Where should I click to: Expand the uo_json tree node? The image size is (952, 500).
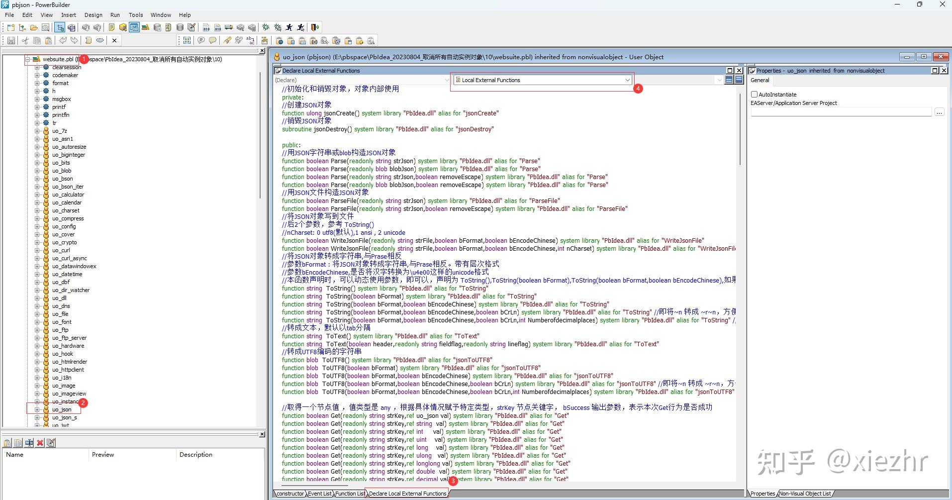[x=37, y=409]
